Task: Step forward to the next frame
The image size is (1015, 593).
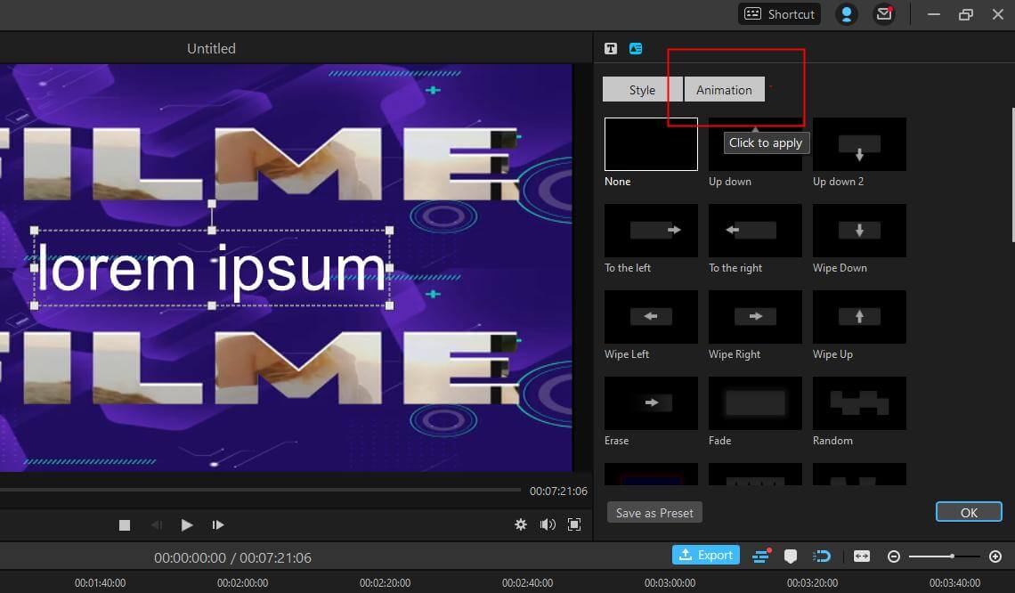Action: tap(217, 525)
